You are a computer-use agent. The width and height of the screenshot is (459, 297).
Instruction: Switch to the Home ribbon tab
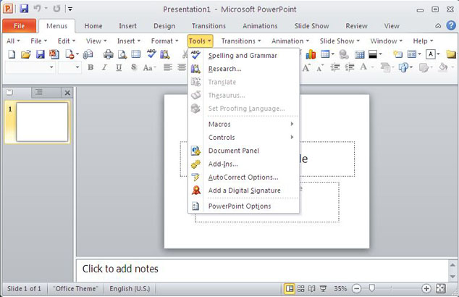93,26
